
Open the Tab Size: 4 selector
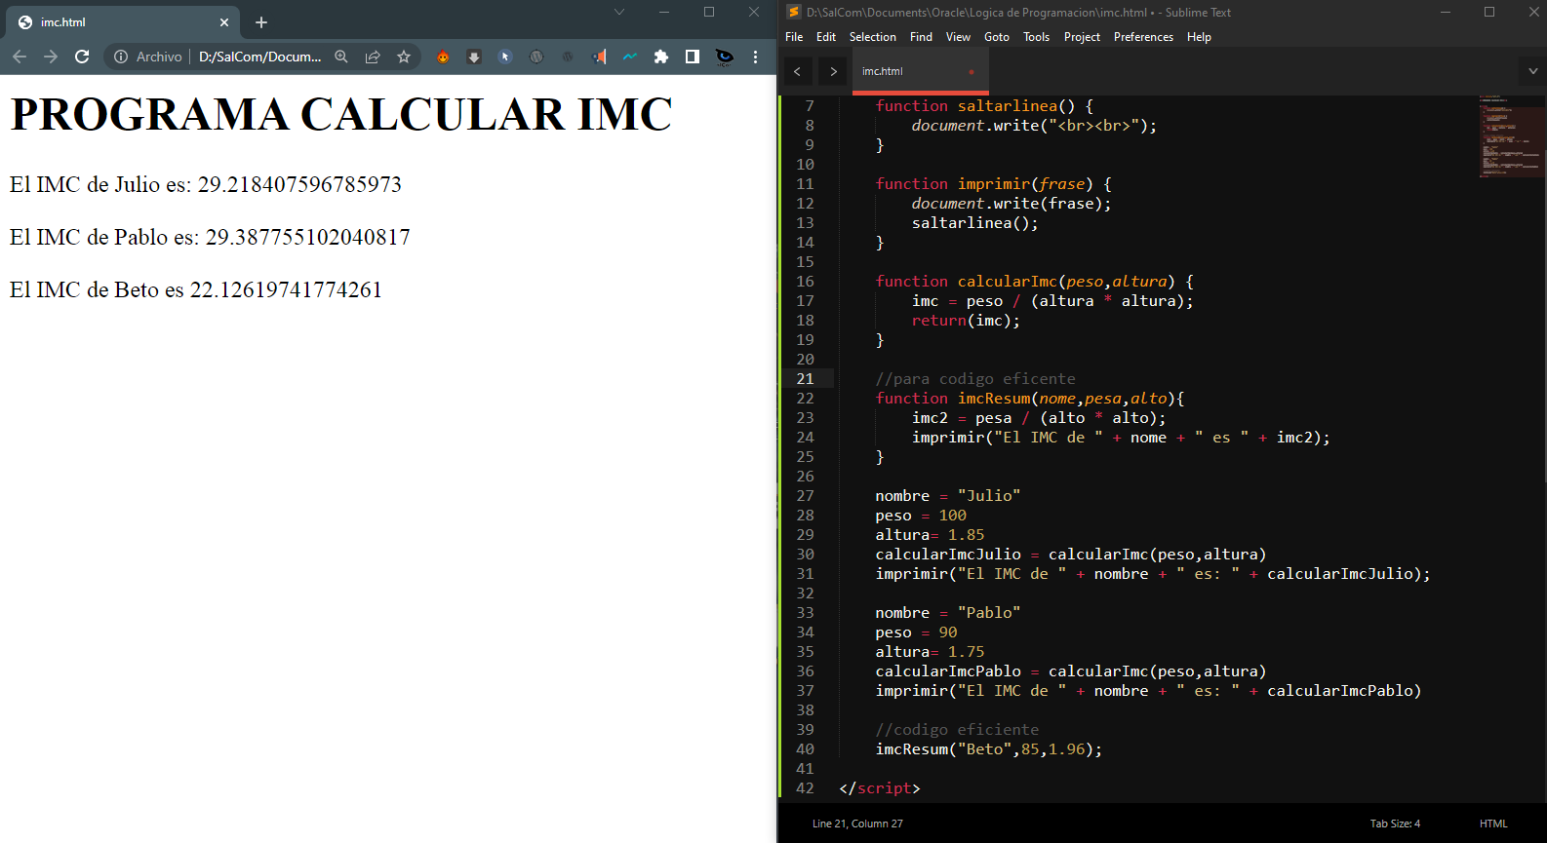coord(1395,824)
